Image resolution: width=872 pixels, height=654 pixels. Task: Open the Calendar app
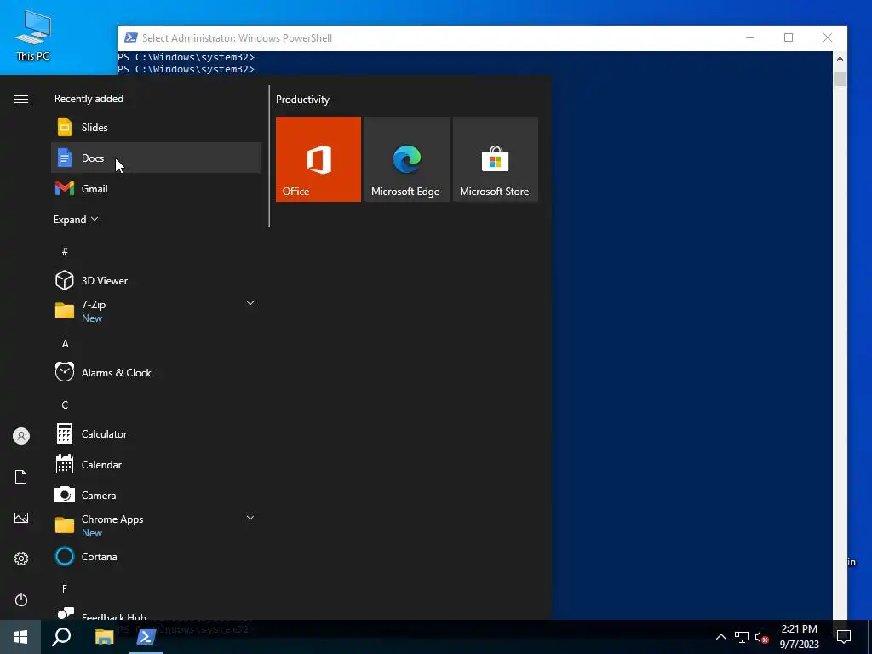pos(156,464)
